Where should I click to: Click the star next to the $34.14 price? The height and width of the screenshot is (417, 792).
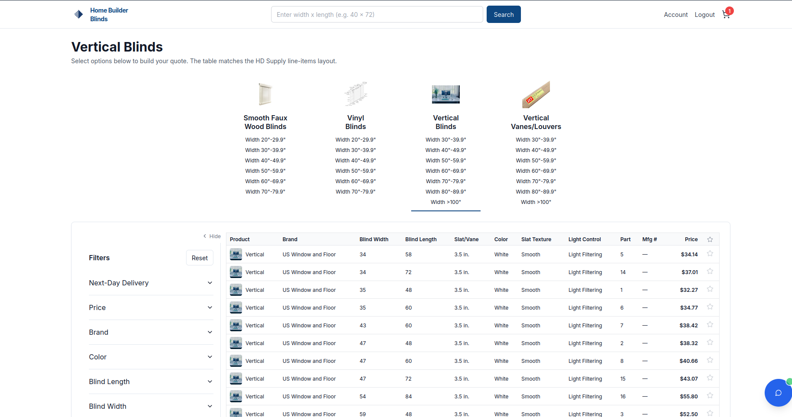(710, 253)
